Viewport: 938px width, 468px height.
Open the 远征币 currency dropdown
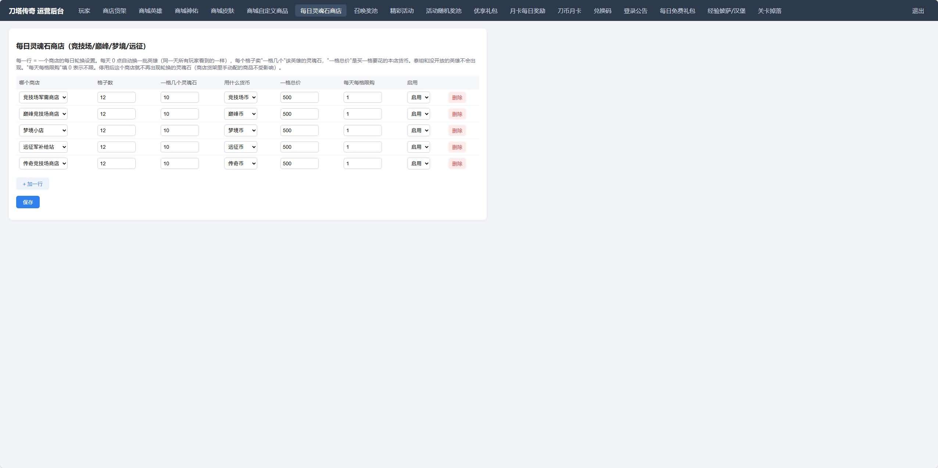241,147
